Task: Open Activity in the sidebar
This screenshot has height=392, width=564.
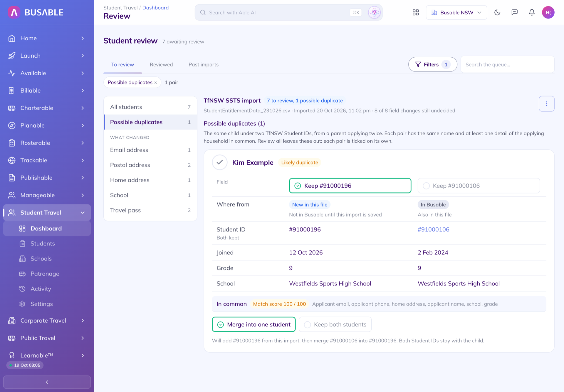Action: 47,289
